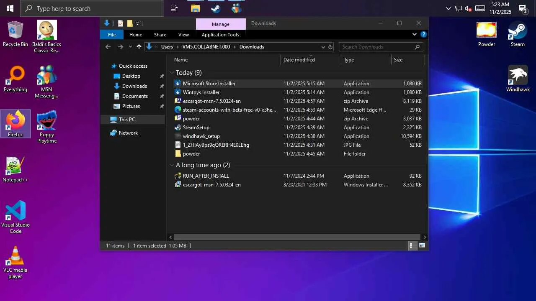Viewport: 536px width, 301px height.
Task: Select the Wintoys Installer file icon
Action: point(178,92)
